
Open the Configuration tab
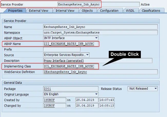coord(109,11)
